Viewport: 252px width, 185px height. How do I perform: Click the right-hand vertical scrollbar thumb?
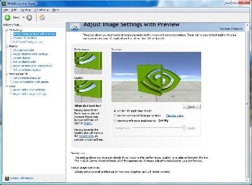coord(247,104)
